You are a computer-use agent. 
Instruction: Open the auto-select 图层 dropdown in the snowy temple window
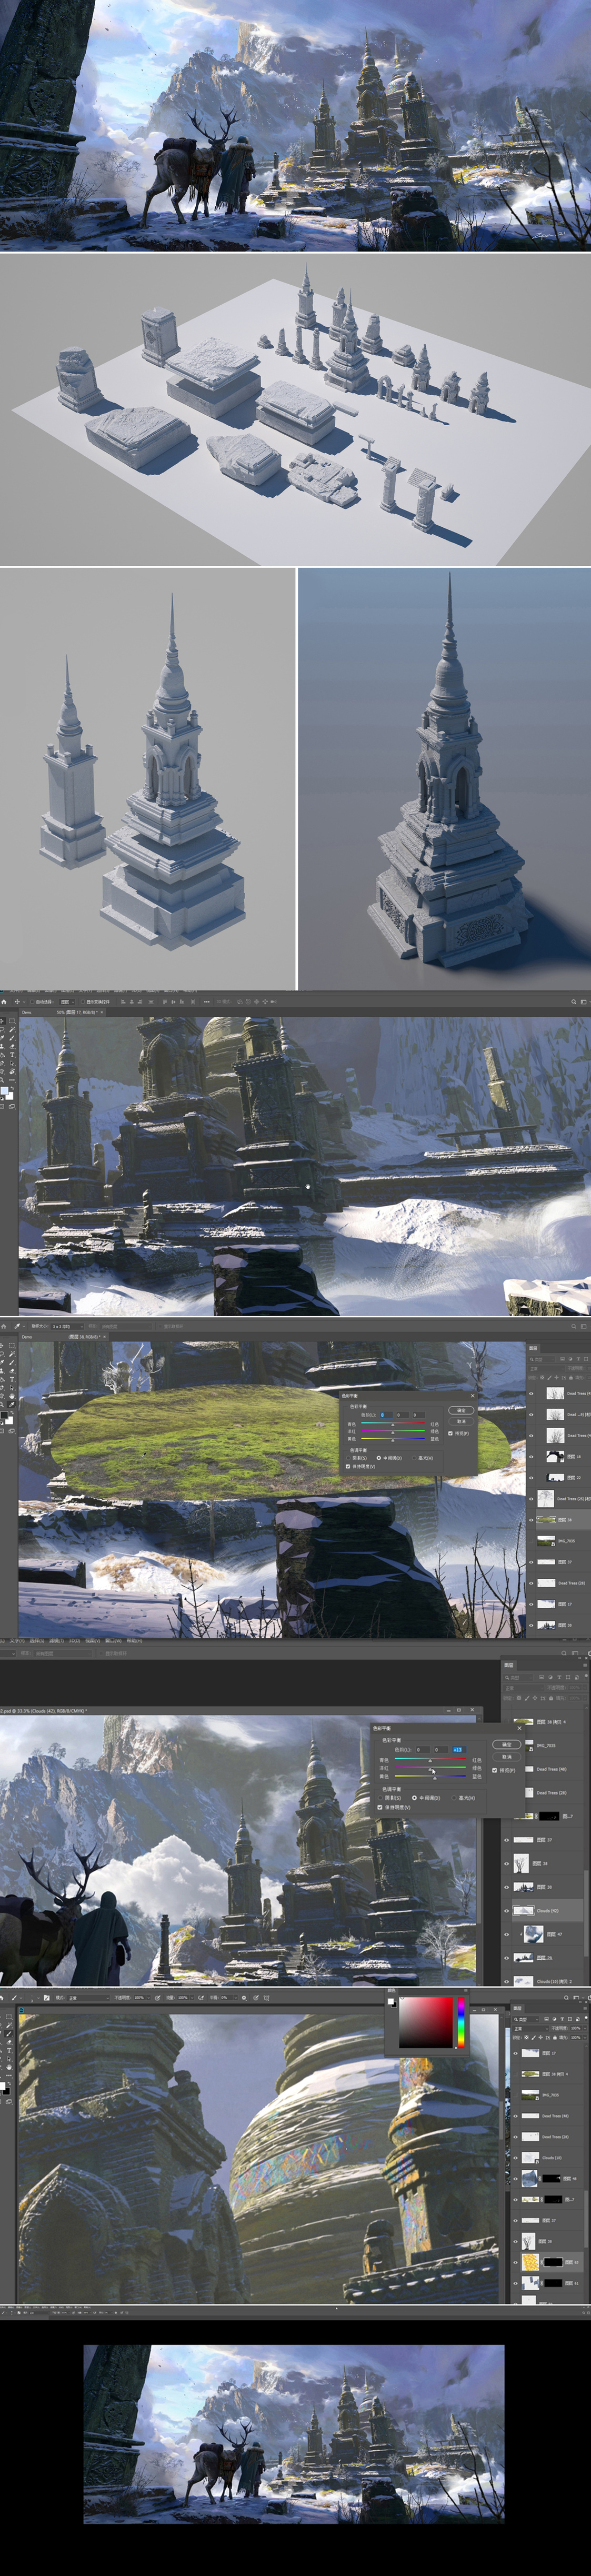66,1001
